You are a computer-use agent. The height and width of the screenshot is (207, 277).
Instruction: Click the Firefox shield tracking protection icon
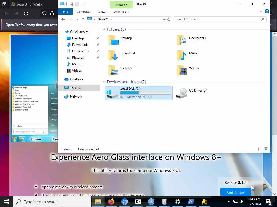pos(44,13)
